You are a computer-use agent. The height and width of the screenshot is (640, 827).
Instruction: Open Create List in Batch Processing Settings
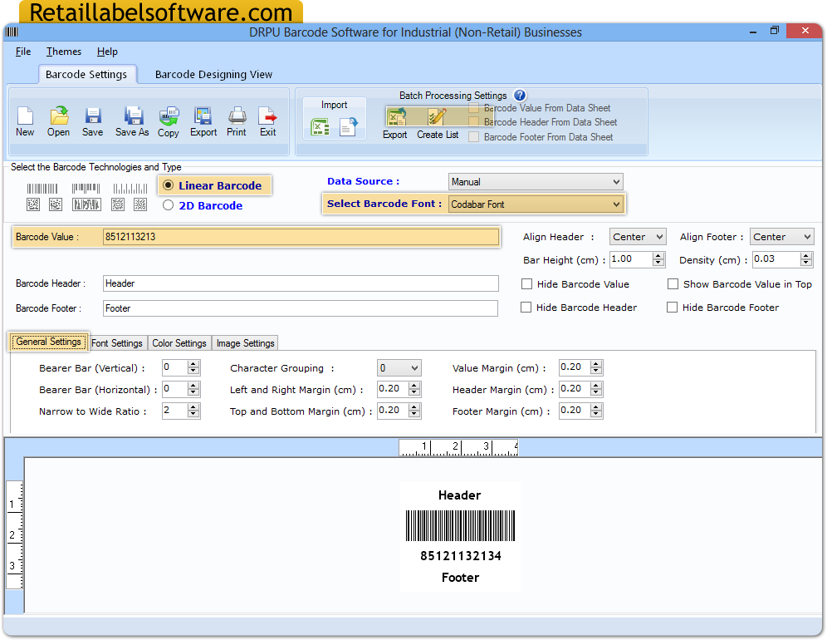coord(435,116)
